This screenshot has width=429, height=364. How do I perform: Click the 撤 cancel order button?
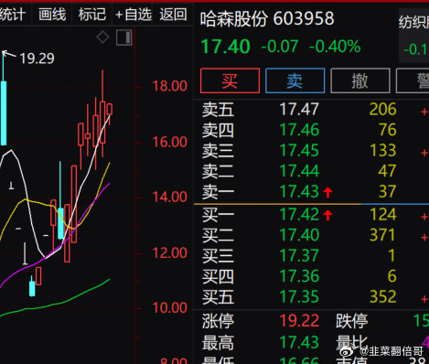pyautogui.click(x=360, y=80)
